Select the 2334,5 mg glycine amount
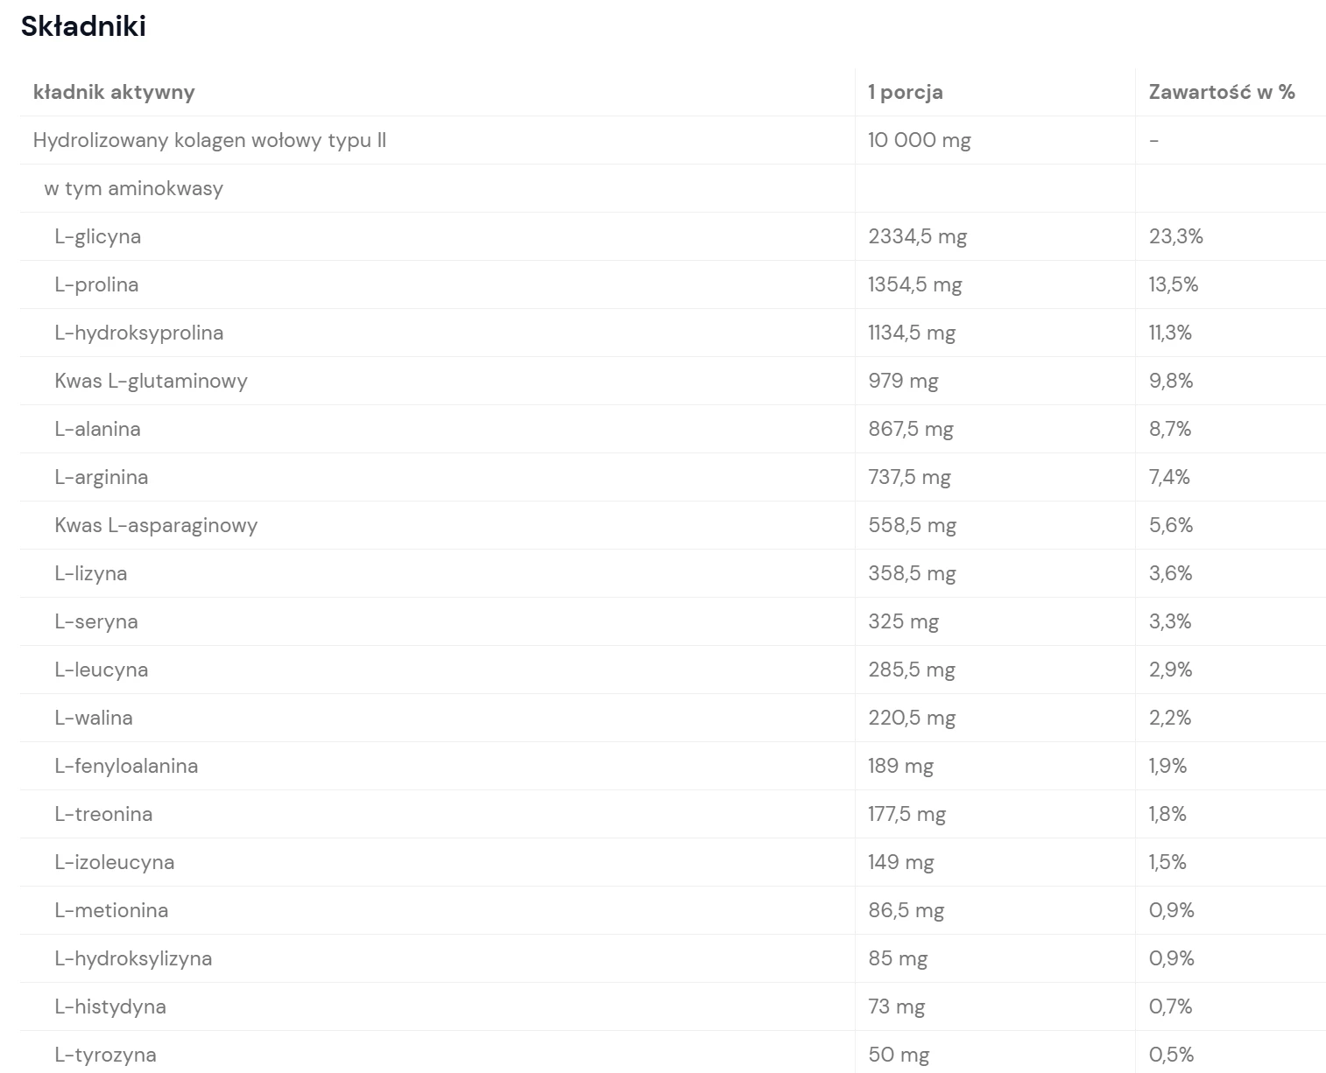 (917, 236)
